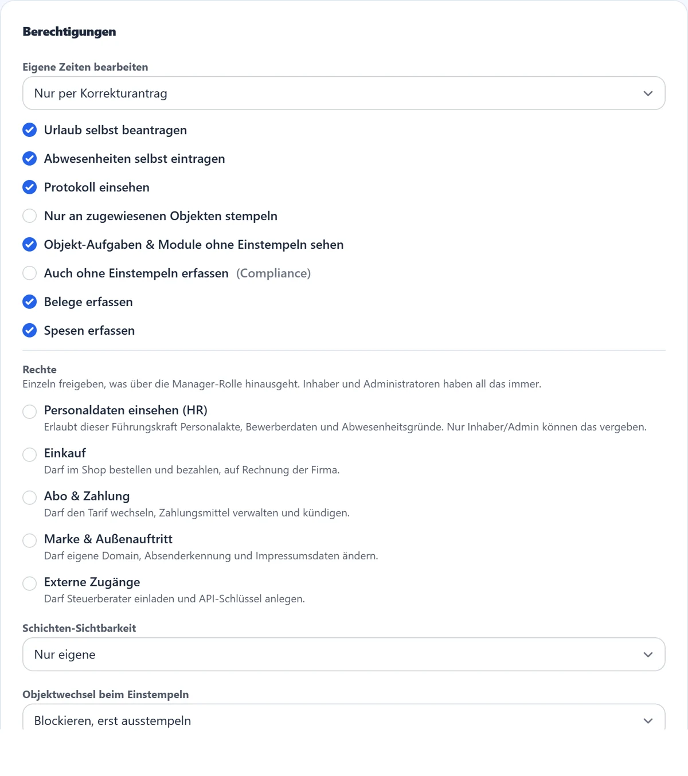The width and height of the screenshot is (688, 776).
Task: Disable Spesen erfassen checkbox
Action: [x=30, y=331]
